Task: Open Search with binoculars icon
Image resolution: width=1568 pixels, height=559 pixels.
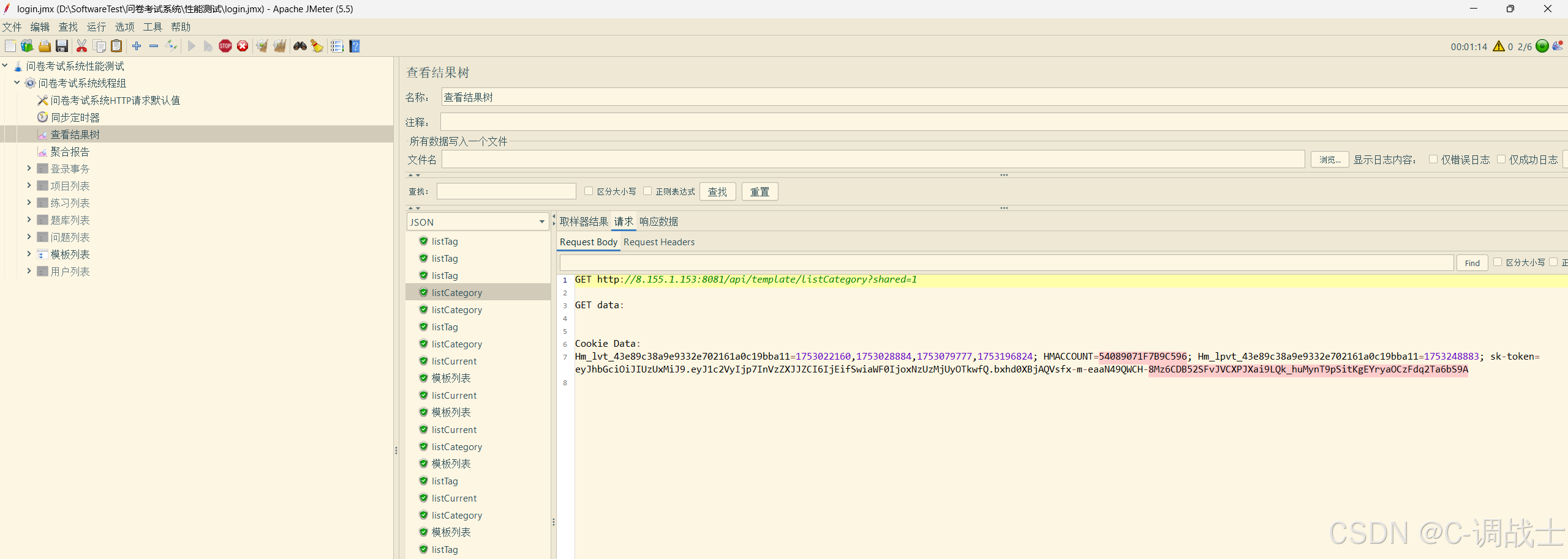Action: pyautogui.click(x=300, y=46)
